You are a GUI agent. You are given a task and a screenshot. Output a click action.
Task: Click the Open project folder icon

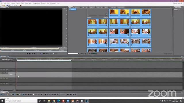click(x=4, y=5)
